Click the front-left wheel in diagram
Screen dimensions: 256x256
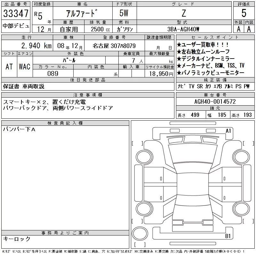[x=144, y=157]
